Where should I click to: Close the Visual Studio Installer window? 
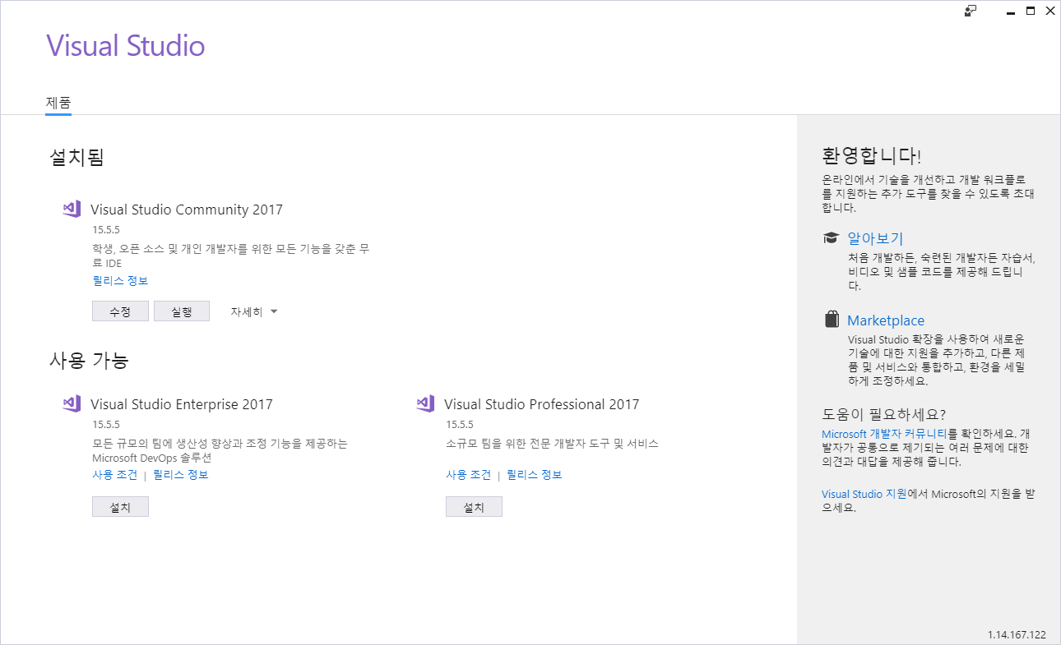[x=1050, y=12]
